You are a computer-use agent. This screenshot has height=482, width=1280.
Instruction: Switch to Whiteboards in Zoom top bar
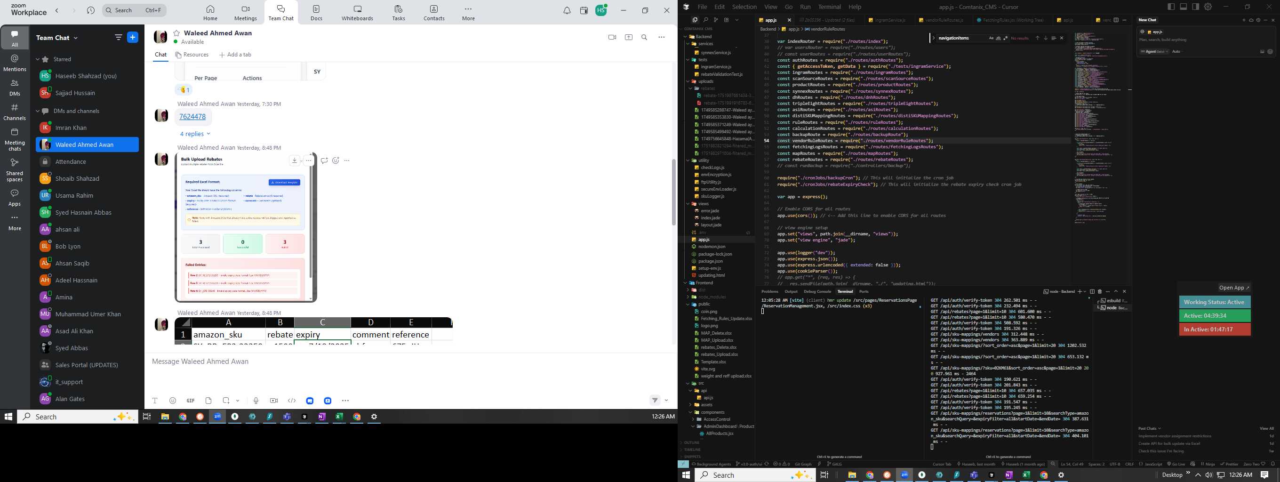coord(357,12)
